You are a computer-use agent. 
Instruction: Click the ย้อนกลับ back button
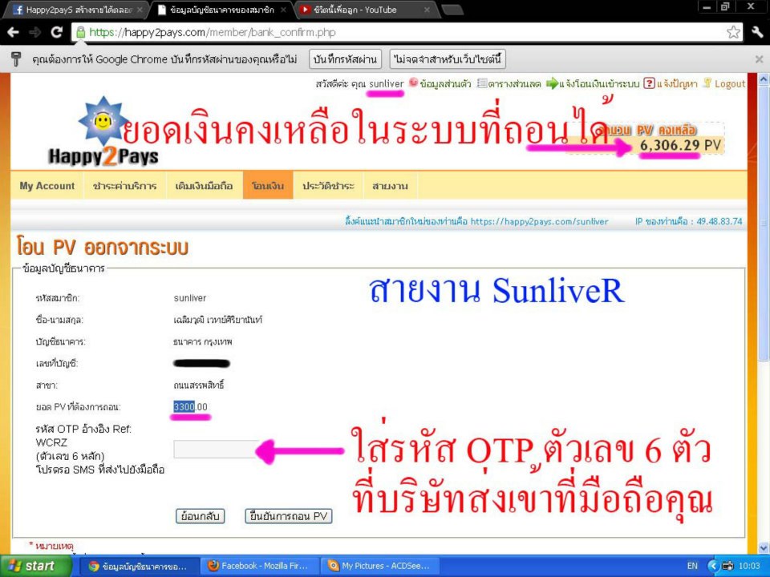(x=201, y=516)
